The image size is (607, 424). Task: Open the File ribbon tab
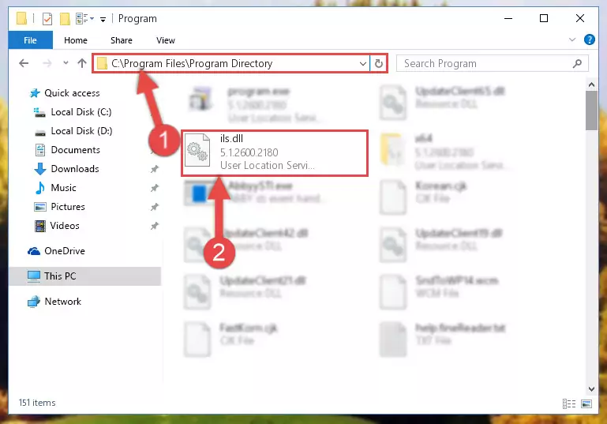pos(30,40)
